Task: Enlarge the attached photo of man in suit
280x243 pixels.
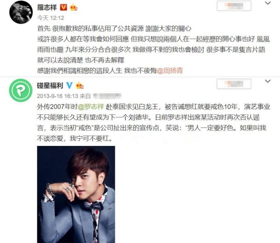Action: tap(76, 194)
